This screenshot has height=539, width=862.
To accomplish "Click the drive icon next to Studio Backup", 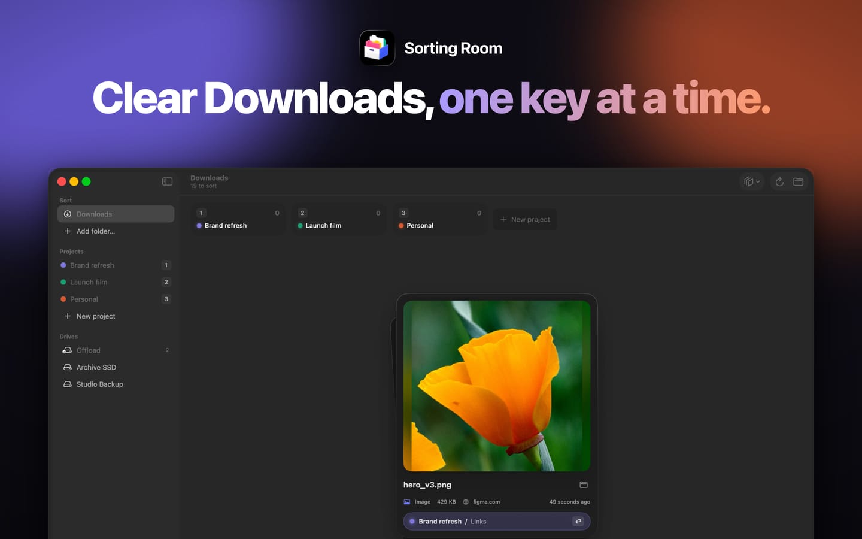I will coord(68,384).
